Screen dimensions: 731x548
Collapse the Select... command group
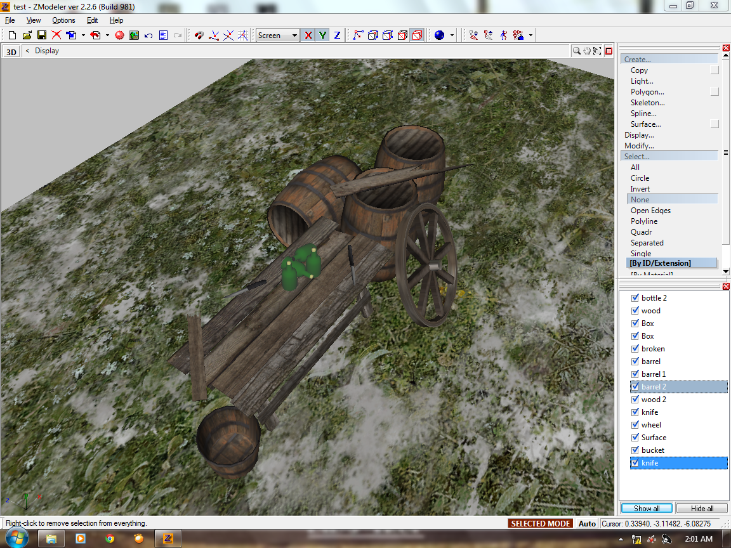(x=669, y=156)
